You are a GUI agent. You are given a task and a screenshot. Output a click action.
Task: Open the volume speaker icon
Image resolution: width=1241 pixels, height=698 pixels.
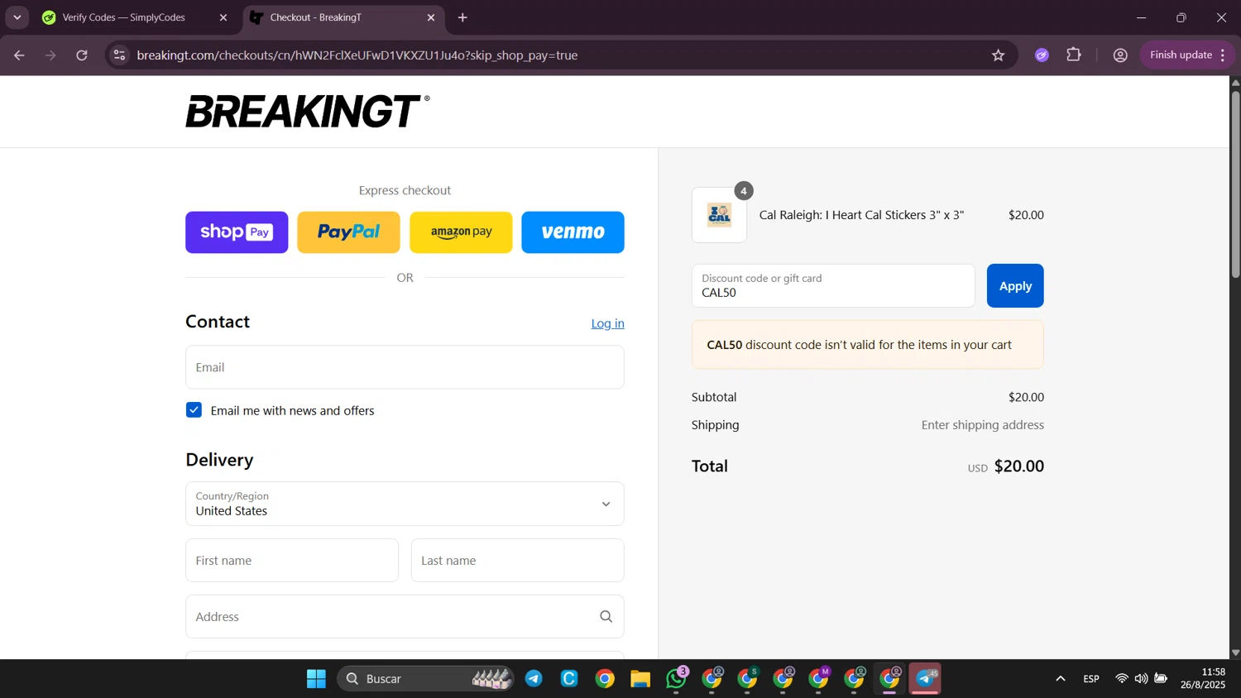point(1142,679)
